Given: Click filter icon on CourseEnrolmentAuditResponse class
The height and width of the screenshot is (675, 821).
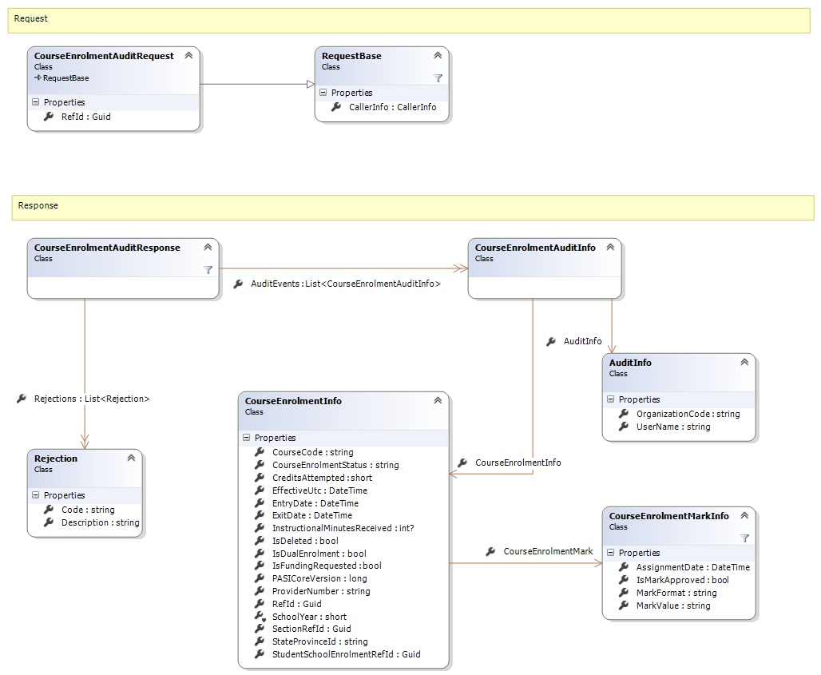Looking at the screenshot, I should point(208,270).
